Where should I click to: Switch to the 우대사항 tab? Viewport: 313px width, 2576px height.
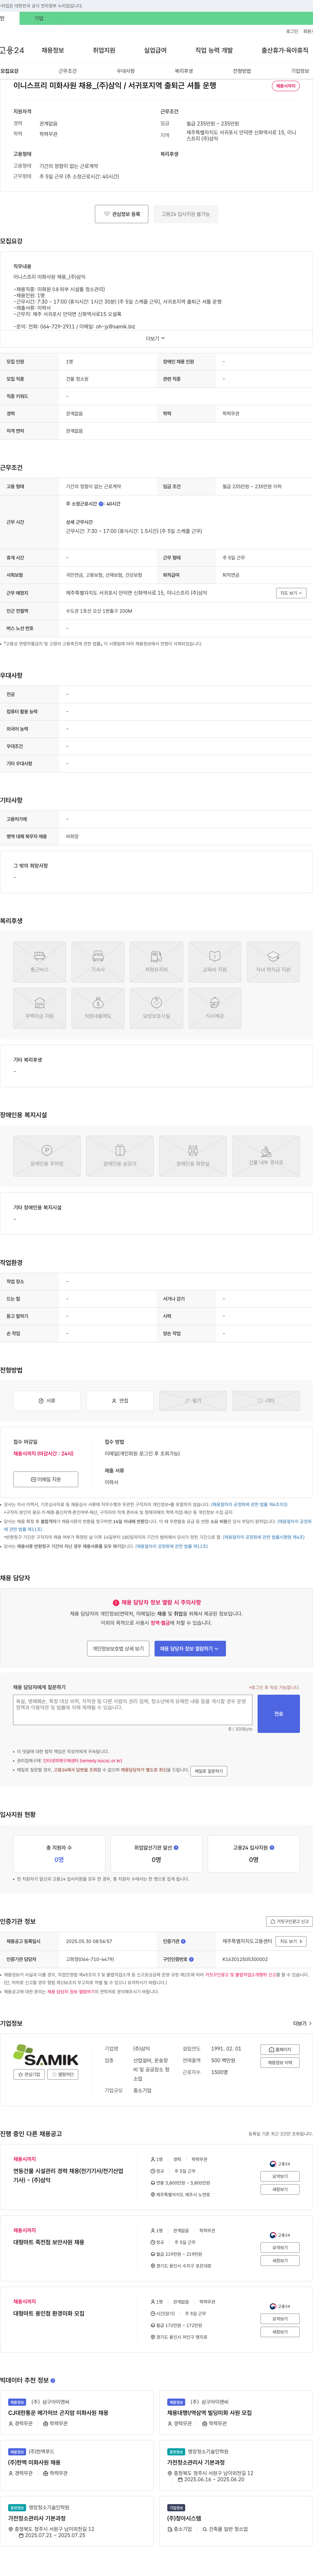(x=126, y=71)
